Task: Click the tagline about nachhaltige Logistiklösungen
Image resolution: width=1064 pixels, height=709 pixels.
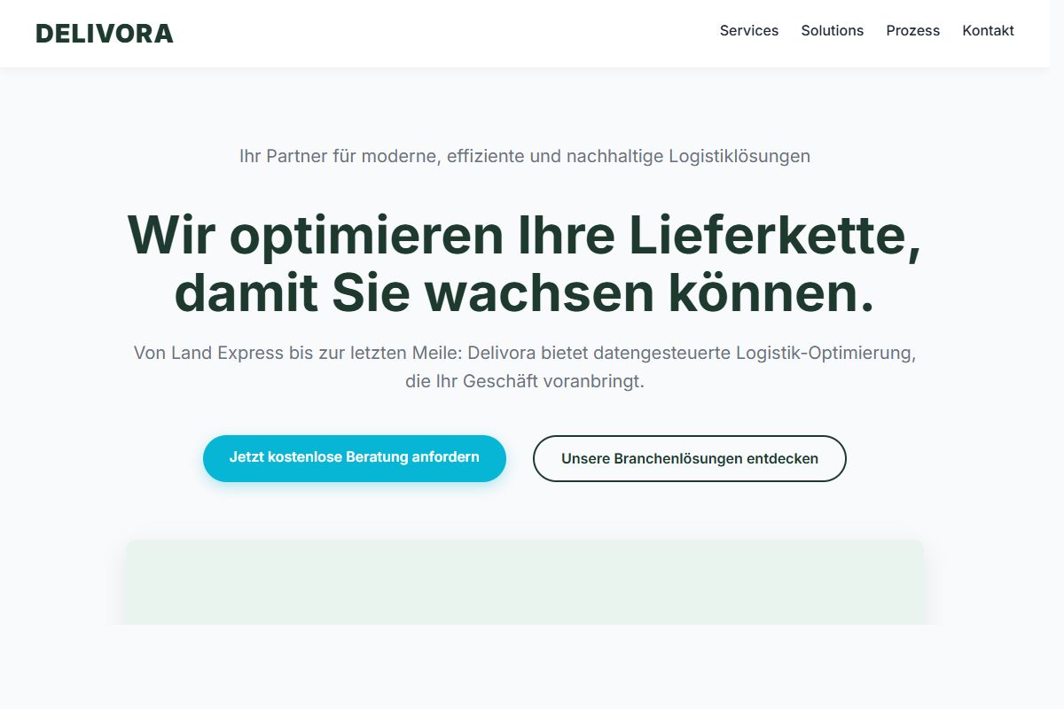Action: [x=525, y=156]
